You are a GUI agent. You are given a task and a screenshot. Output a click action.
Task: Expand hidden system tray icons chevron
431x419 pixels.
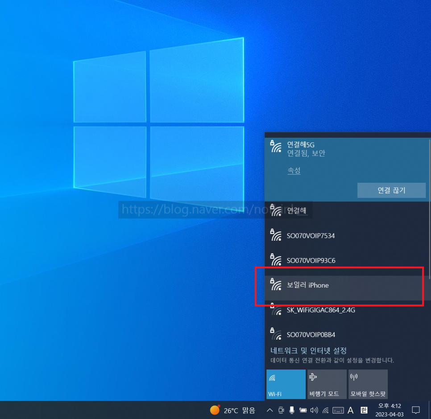(269, 410)
